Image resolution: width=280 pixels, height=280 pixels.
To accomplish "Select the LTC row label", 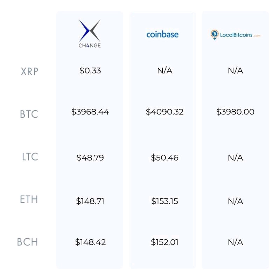I will click(x=30, y=157).
